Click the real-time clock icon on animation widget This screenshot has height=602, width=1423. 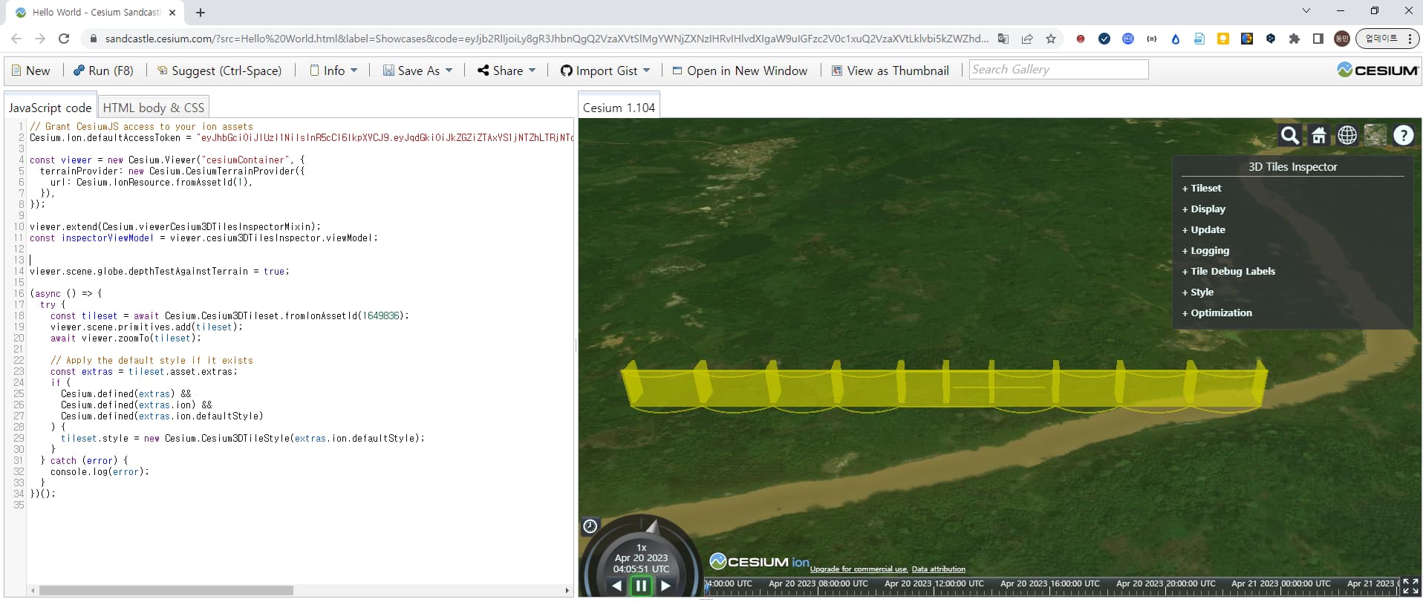(590, 526)
